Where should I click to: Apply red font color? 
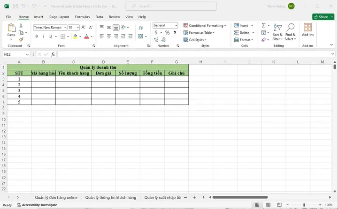tap(86, 36)
